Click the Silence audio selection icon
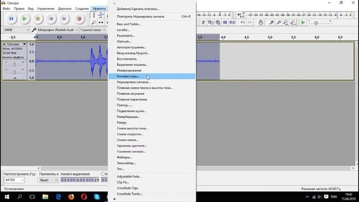 click(232, 22)
